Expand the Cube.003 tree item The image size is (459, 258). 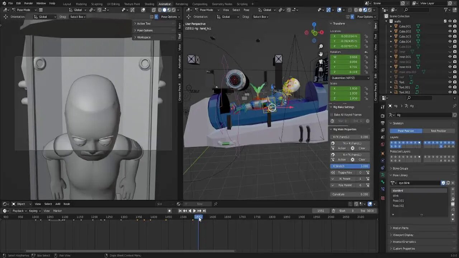391,36
